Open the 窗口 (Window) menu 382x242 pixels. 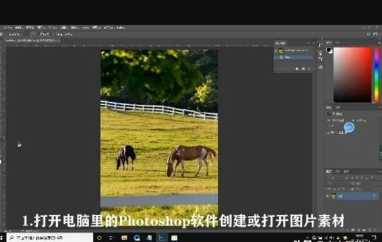108,27
